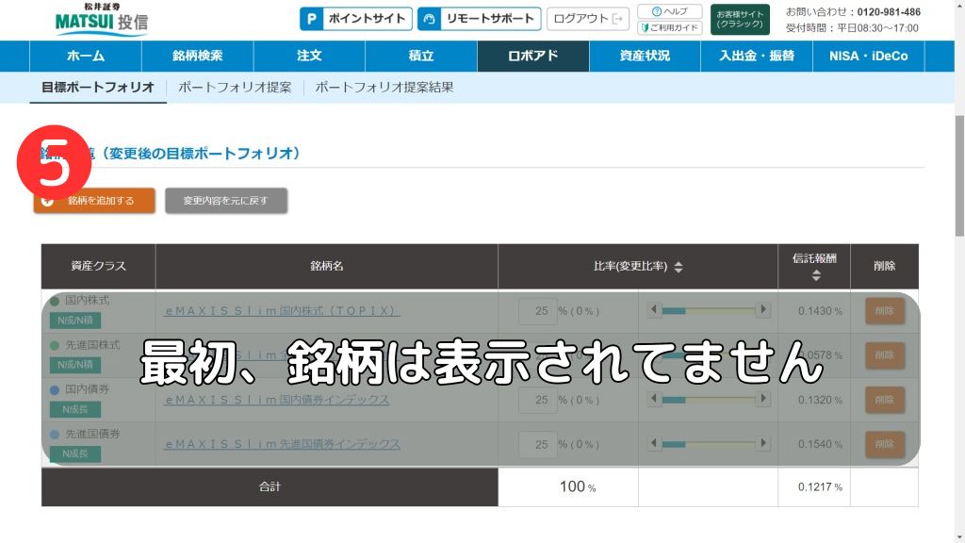Click the 0.1320 % trust fee value
Screen dimensions: 965x543
820,400
